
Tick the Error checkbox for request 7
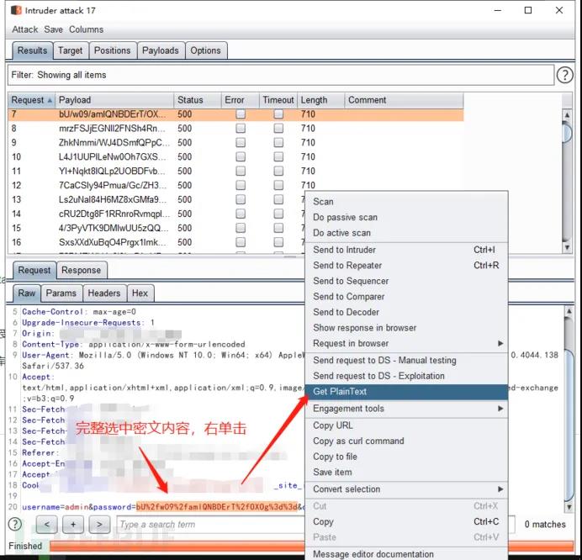[x=241, y=114]
